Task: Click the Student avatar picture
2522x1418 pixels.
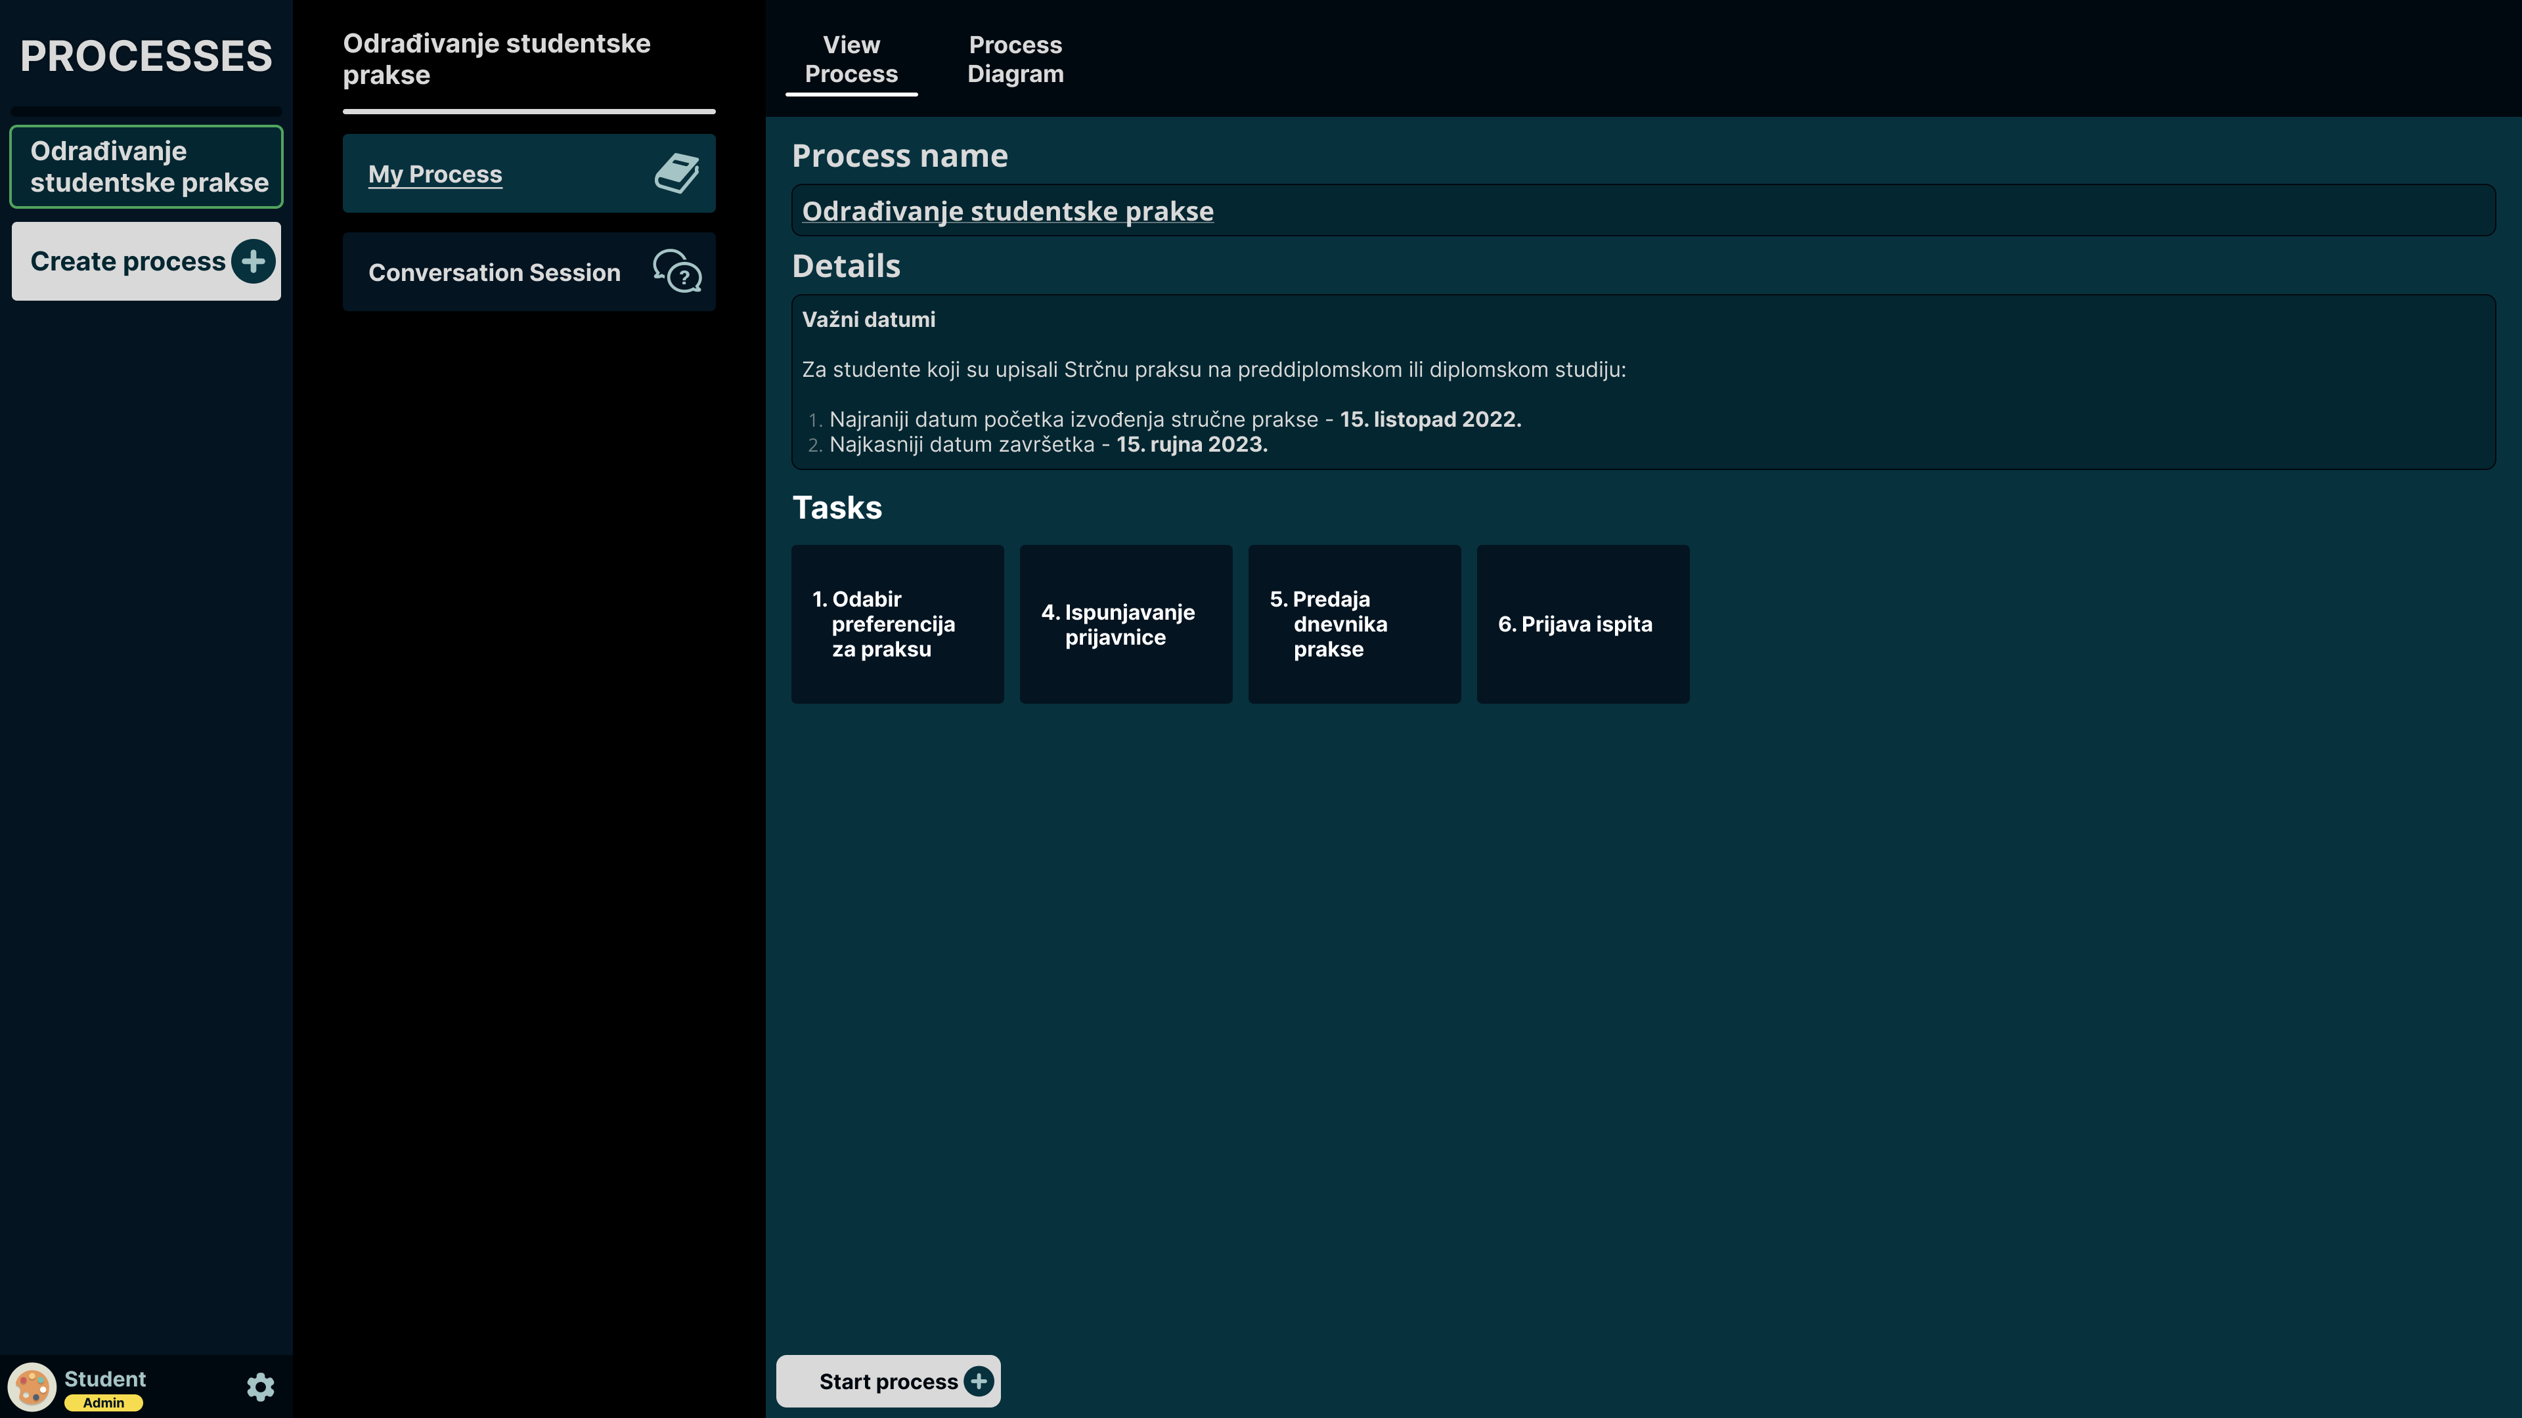Action: [x=32, y=1386]
